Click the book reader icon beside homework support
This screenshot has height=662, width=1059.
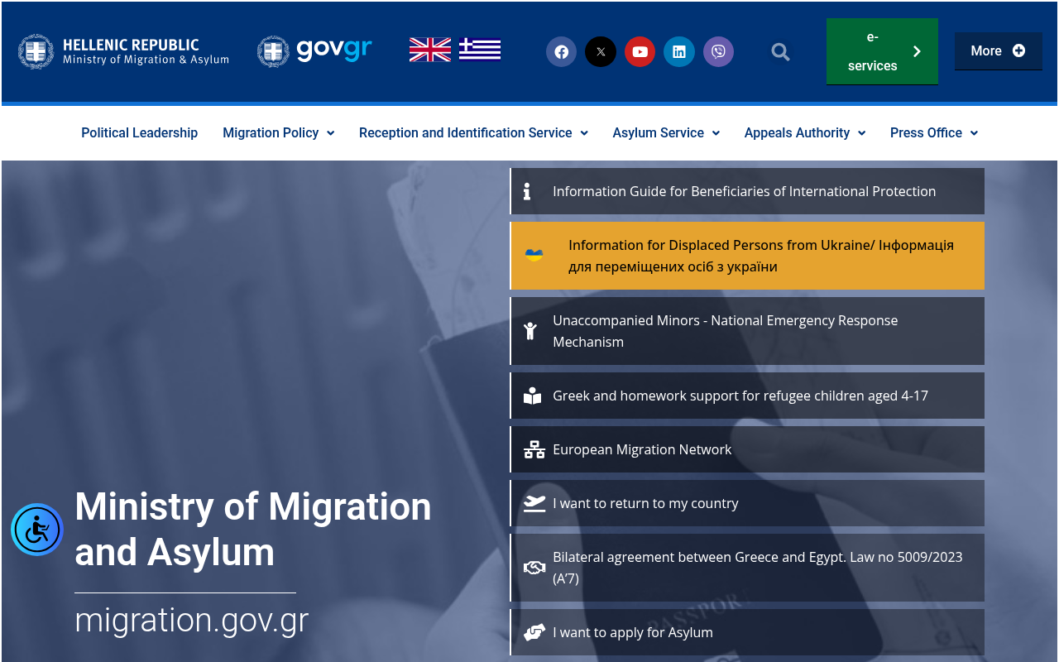pos(532,396)
